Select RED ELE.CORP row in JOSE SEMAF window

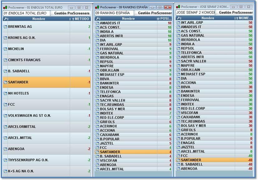[x=214, y=109]
